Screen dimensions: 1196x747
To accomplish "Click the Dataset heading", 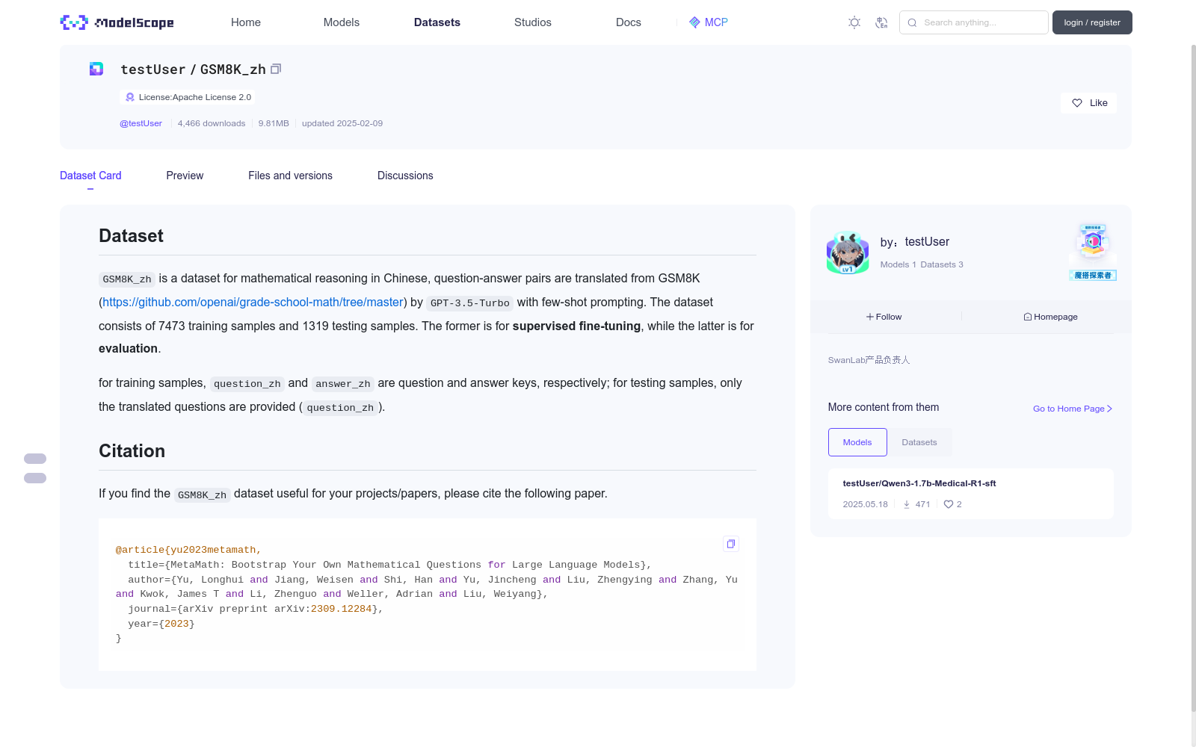I will [131, 236].
